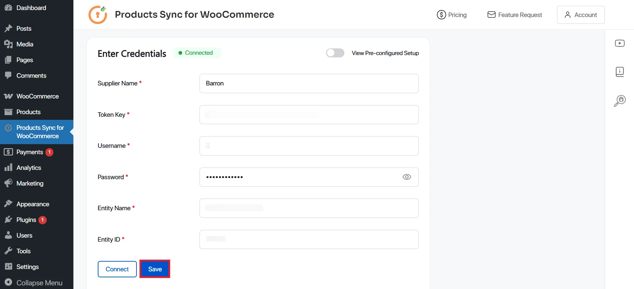634x289 pixels.
Task: Open Posts menu item
Action: pyautogui.click(x=37, y=29)
